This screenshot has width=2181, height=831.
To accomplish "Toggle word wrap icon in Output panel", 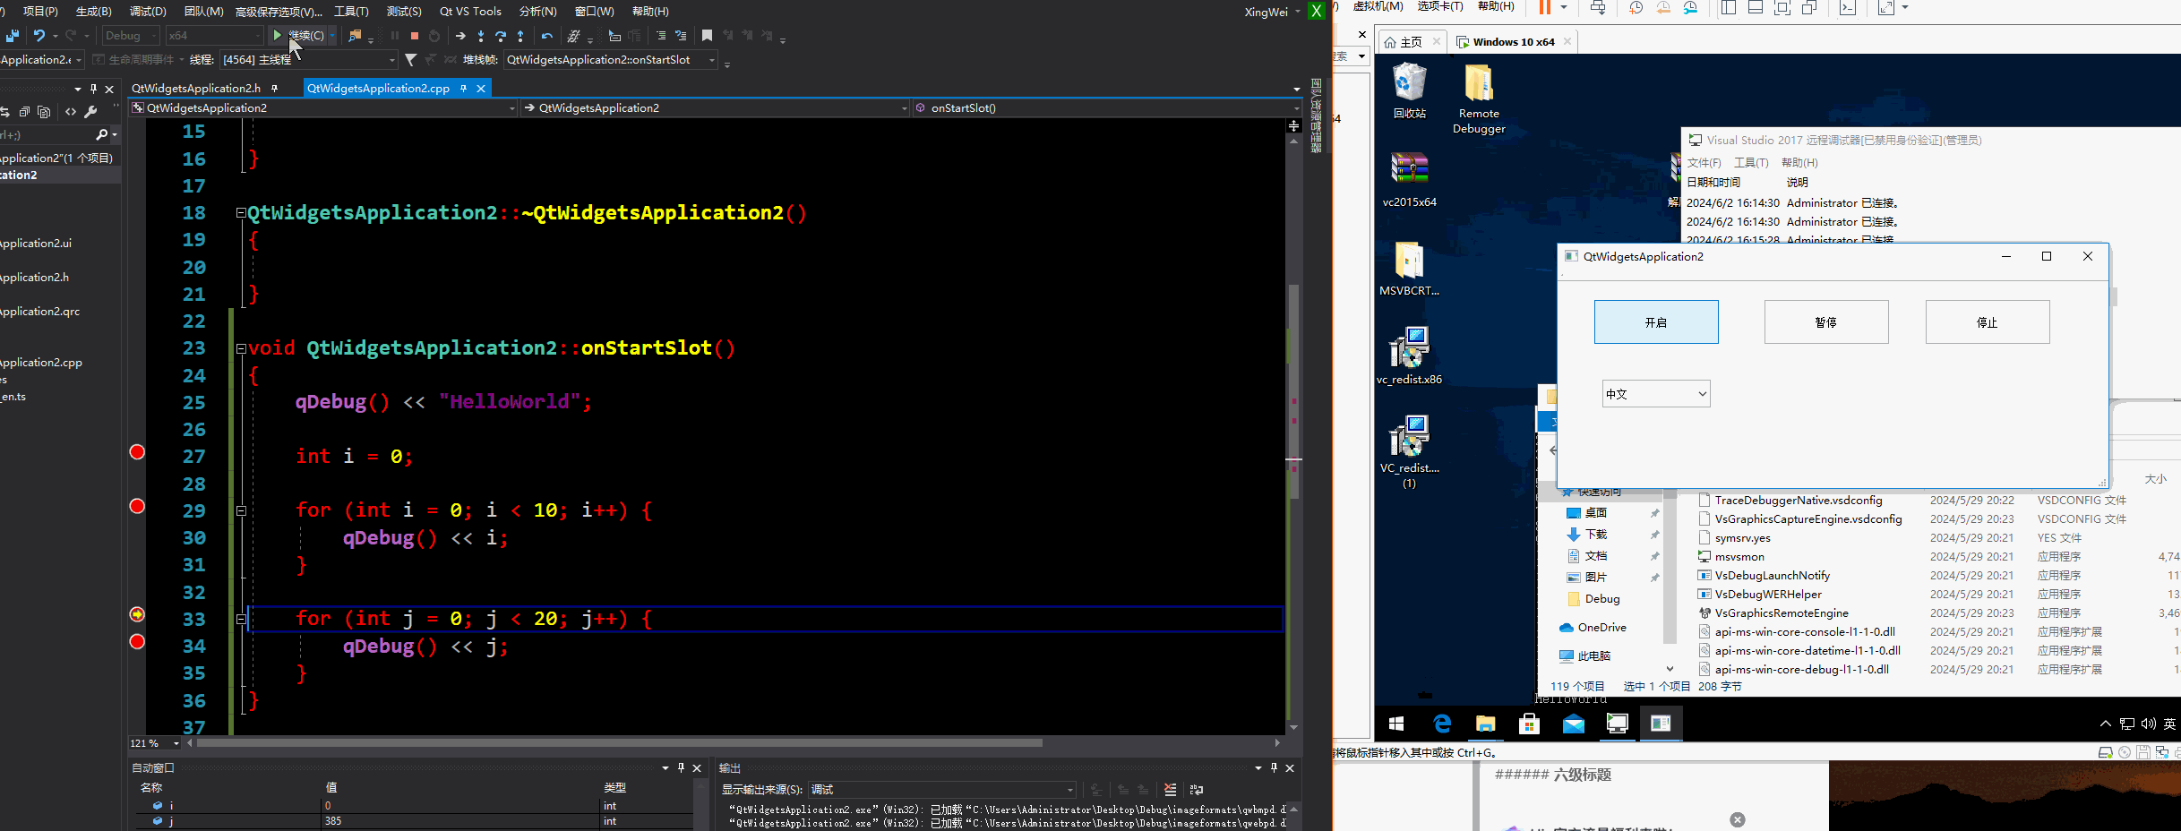I will pyautogui.click(x=1197, y=790).
